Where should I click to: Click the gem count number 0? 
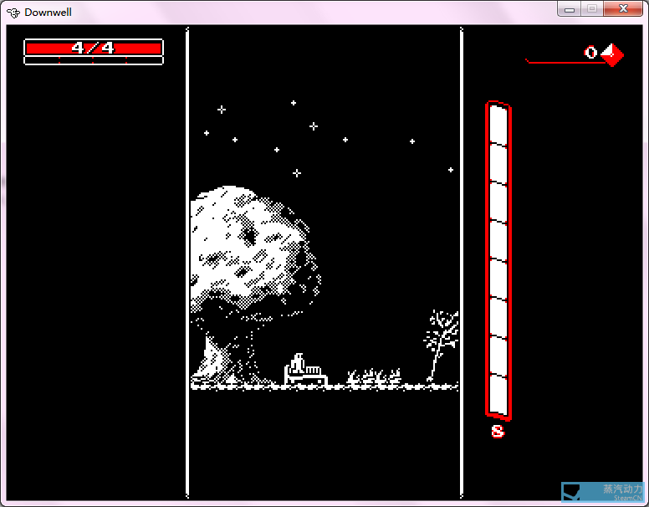[590, 53]
